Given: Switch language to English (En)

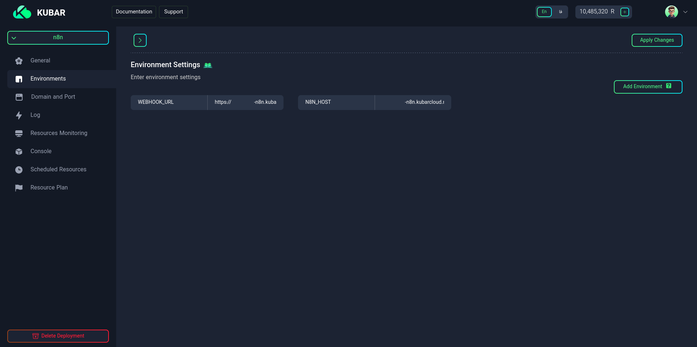Looking at the screenshot, I should click(544, 12).
